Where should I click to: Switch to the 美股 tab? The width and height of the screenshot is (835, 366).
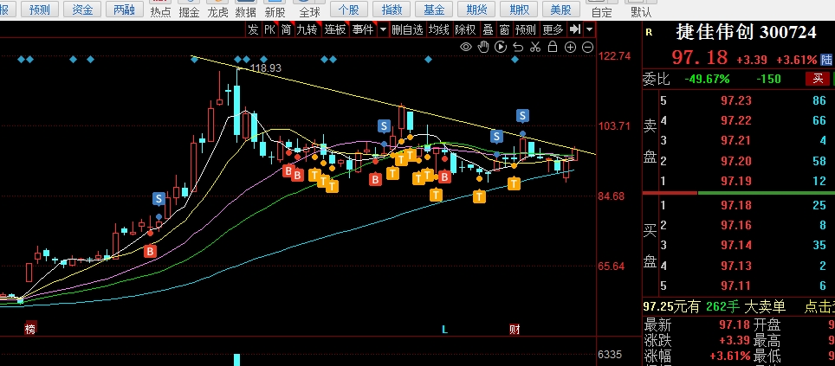click(561, 9)
